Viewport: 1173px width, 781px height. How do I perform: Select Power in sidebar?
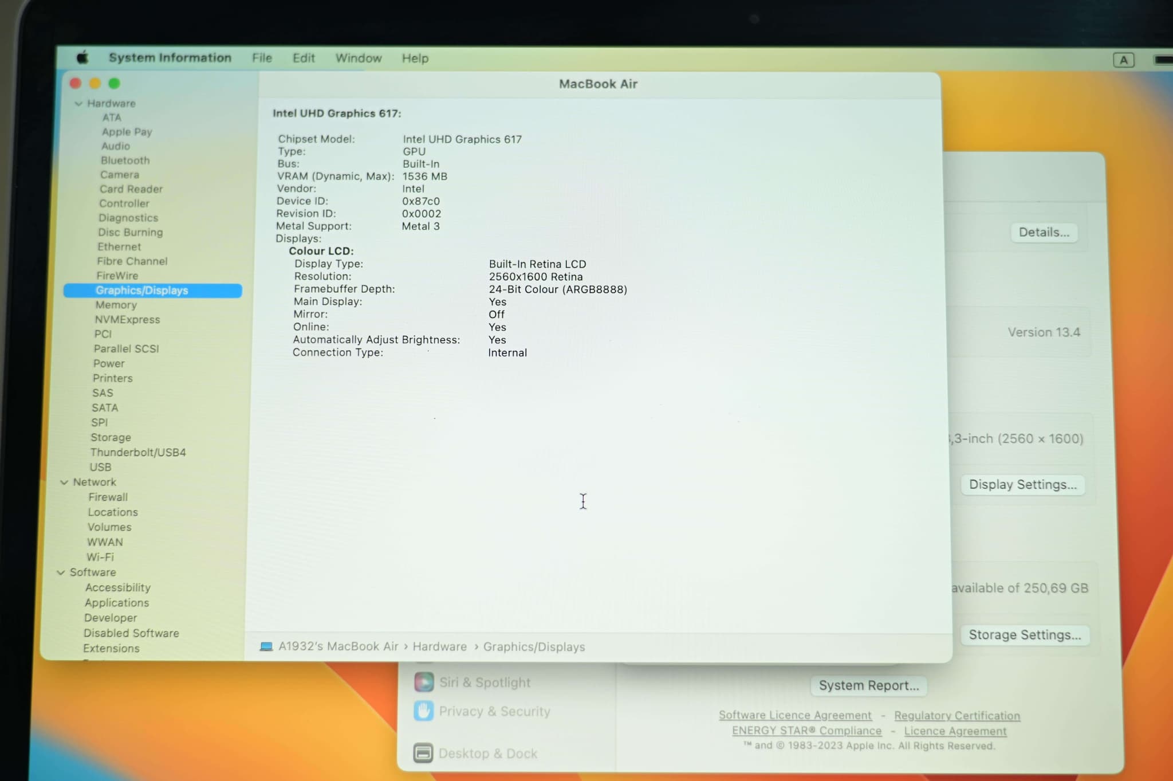pos(108,364)
